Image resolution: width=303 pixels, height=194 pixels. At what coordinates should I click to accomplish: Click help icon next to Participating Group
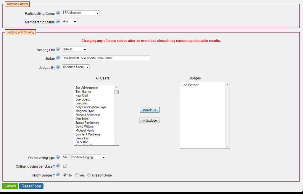click(58, 13)
